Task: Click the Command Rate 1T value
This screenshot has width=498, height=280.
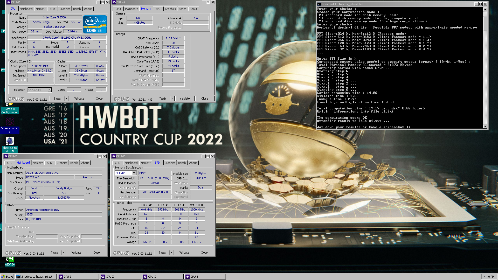Action: pos(173,71)
